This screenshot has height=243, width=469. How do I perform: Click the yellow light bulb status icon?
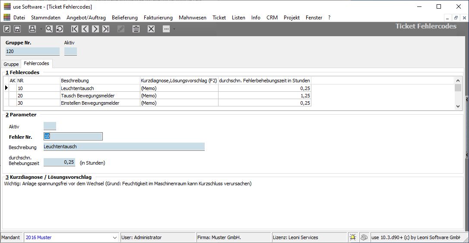click(353, 237)
